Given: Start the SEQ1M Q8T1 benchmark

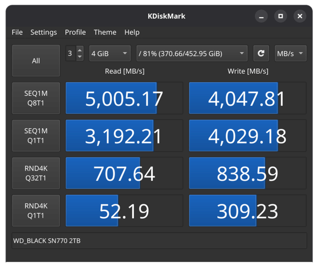Looking at the screenshot, I should point(36,98).
